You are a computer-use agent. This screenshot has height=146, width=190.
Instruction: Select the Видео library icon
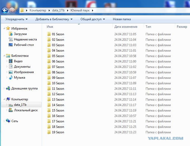[x=11, y=61]
